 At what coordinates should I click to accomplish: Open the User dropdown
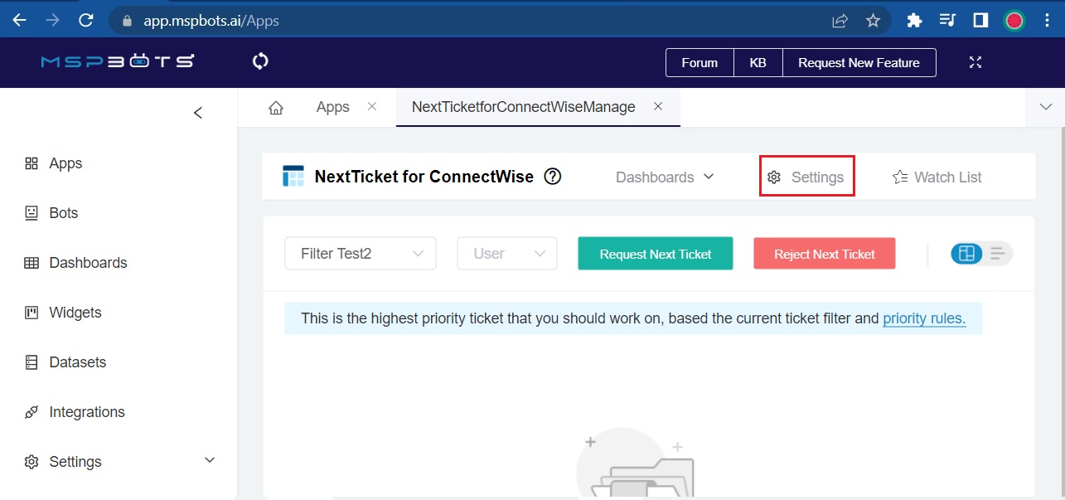click(507, 254)
